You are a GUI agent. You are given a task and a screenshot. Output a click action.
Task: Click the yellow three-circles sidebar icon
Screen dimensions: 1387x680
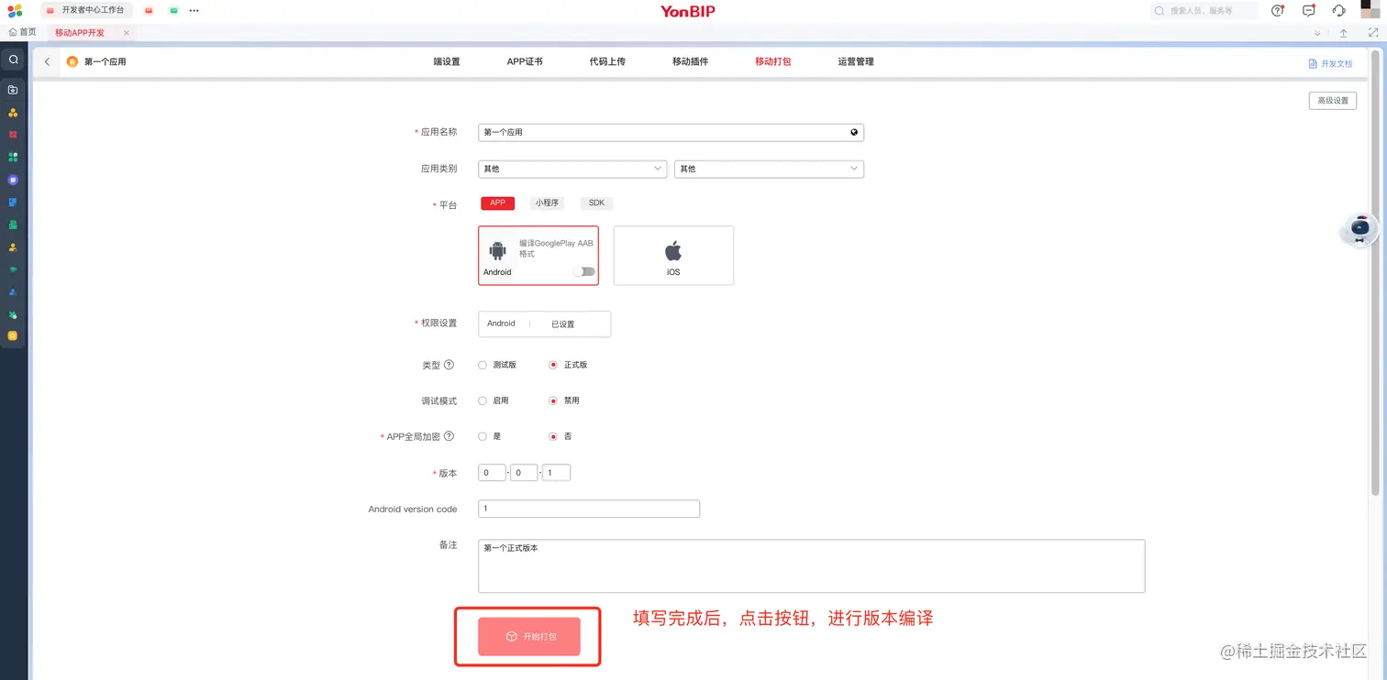tap(13, 113)
